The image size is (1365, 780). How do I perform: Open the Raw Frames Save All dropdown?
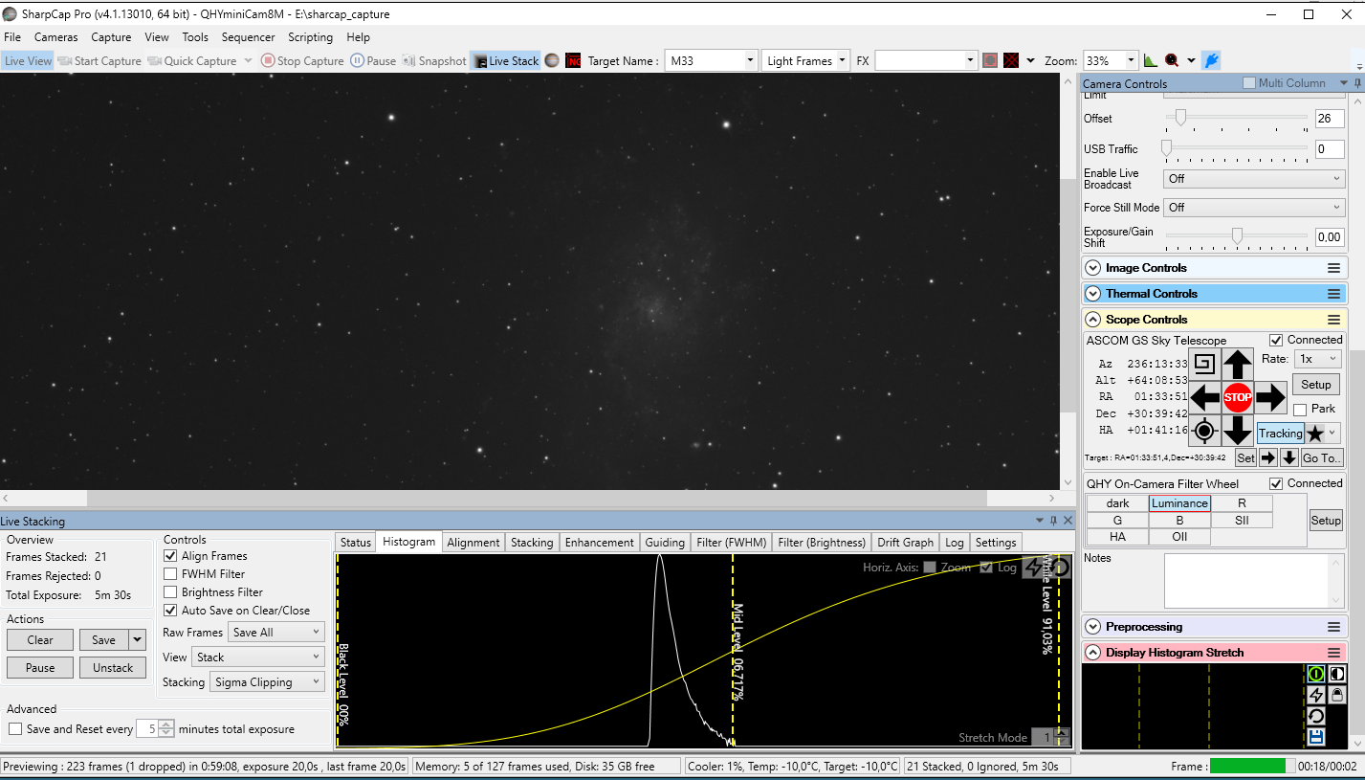click(x=276, y=633)
